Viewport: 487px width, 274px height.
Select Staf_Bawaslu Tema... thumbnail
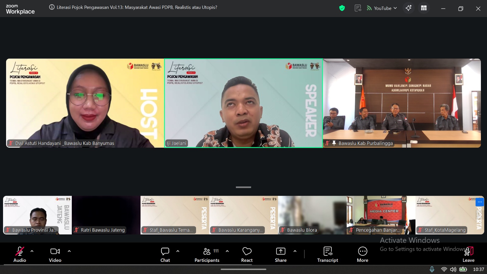(x=175, y=215)
